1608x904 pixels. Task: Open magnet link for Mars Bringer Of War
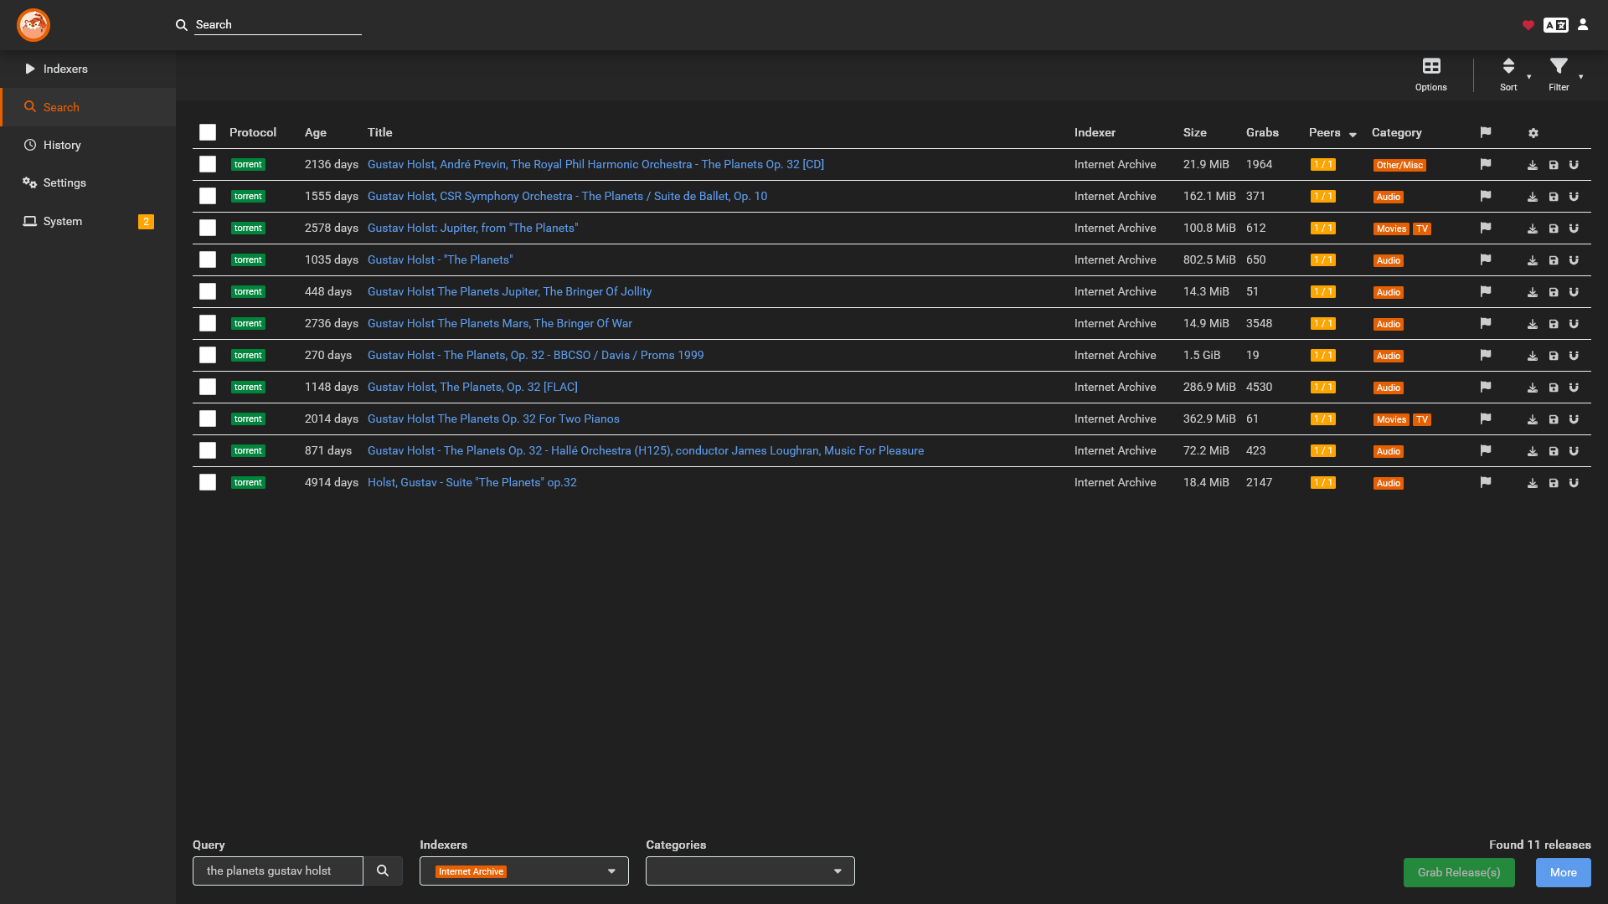[x=1574, y=324]
